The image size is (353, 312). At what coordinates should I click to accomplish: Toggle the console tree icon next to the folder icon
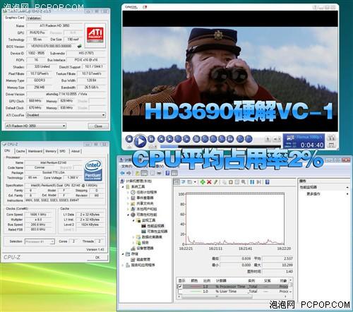tap(144, 173)
